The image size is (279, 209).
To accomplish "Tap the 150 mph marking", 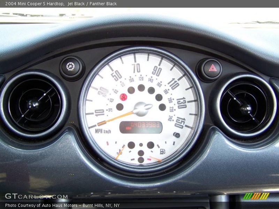I will (x=180, y=123).
